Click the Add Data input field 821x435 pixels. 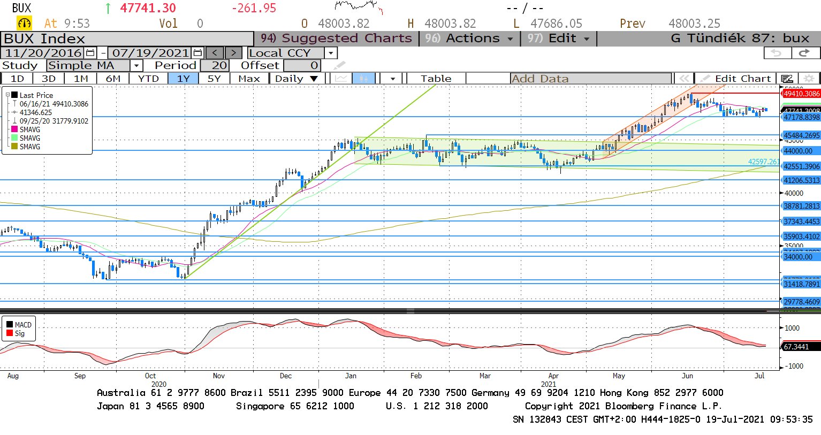click(x=591, y=79)
